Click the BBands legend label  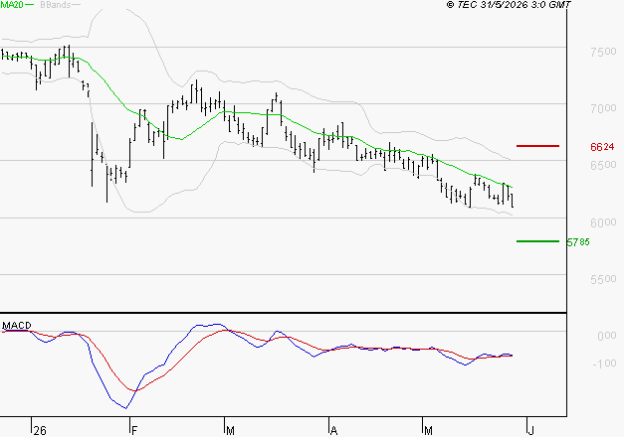coord(56,5)
